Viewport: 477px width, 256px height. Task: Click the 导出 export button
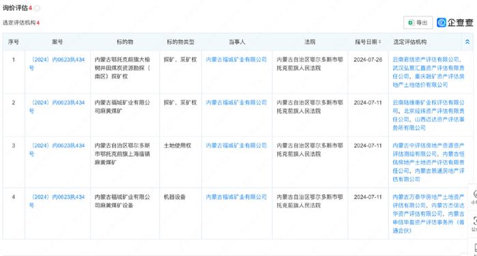418,23
